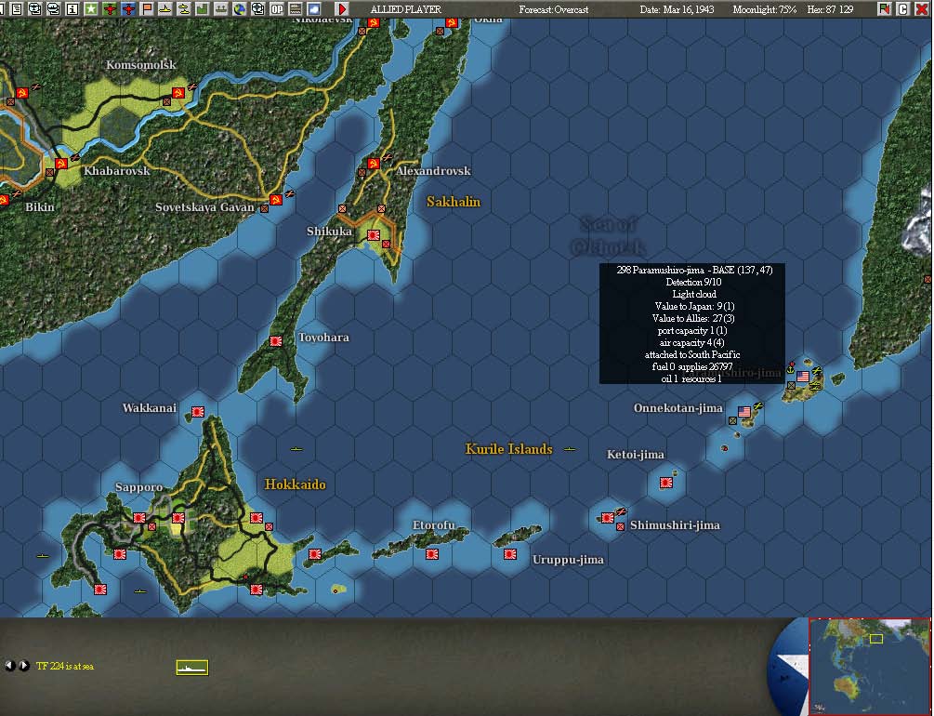
Task: Select the yellow-framed ship icon in bottom panel
Action: (191, 667)
